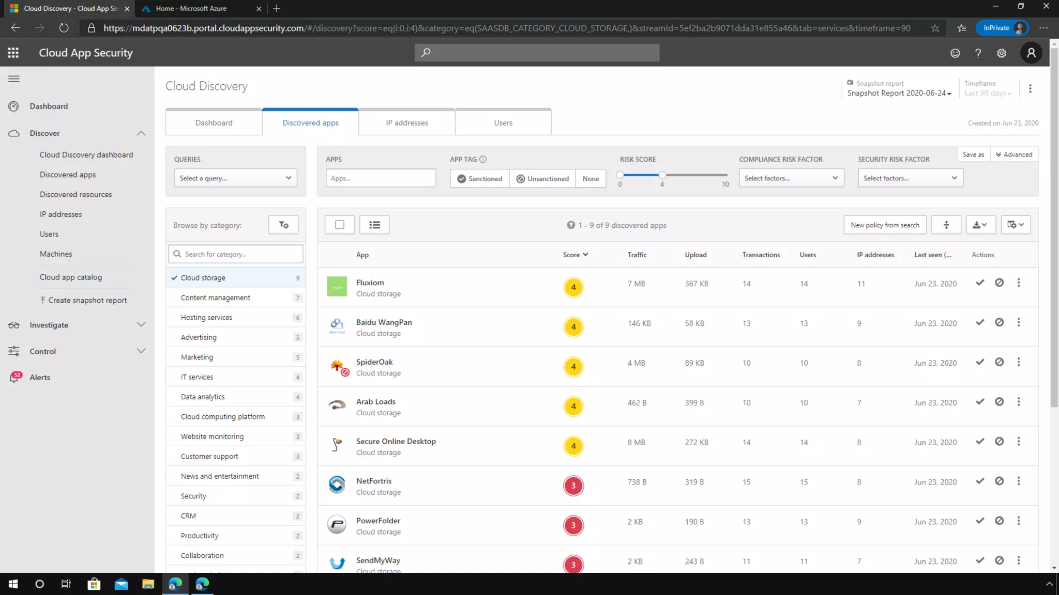Toggle the Sanctioned app tag filter
The width and height of the screenshot is (1059, 595).
(479, 179)
